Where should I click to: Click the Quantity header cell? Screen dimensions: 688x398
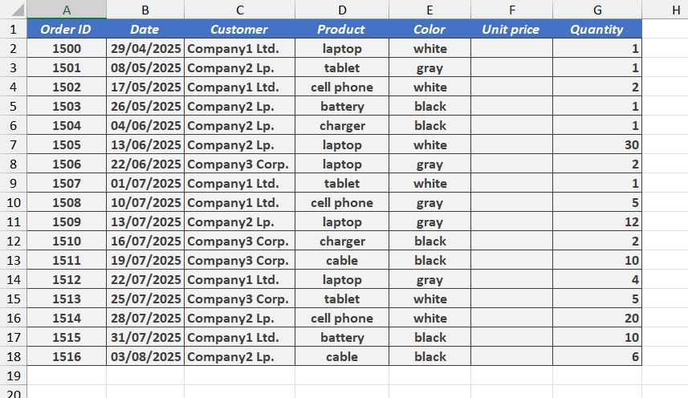pyautogui.click(x=597, y=29)
